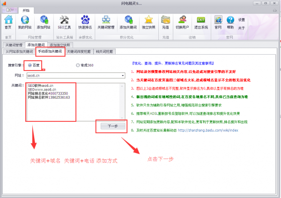Click scroll up arrow of keyword box

pos(122,86)
